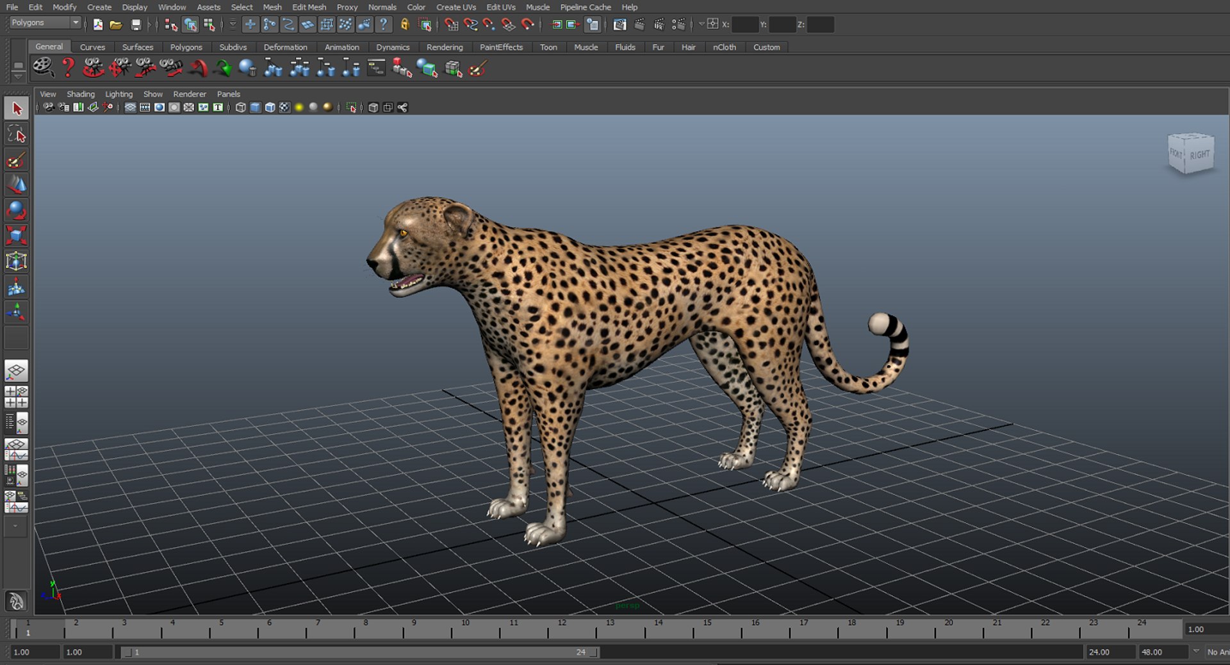
Task: Open the Maya script editor bottom-left icon
Action: [x=16, y=601]
